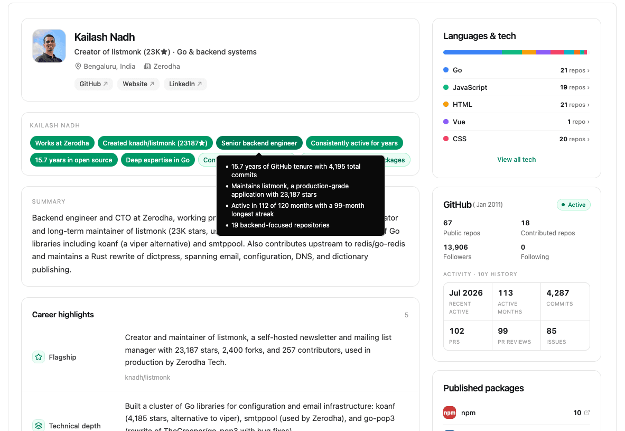This screenshot has width=625, height=431.
Task: Click the green Active status badge
Action: click(x=574, y=205)
